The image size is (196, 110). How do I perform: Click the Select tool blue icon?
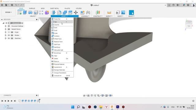point(131,13)
